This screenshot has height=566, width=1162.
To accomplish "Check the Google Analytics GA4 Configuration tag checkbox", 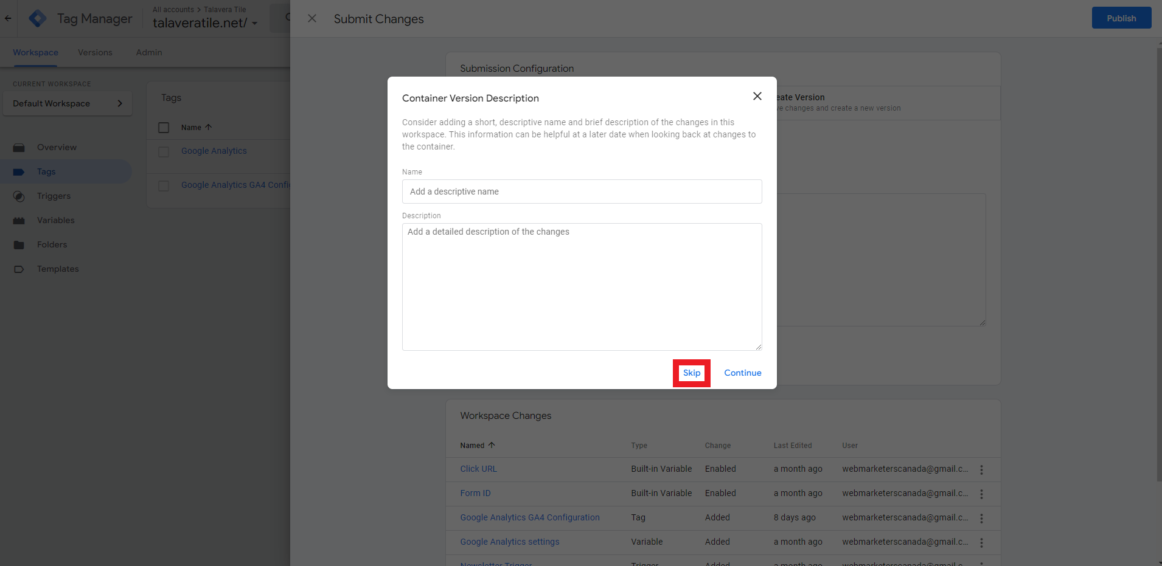I will (164, 185).
